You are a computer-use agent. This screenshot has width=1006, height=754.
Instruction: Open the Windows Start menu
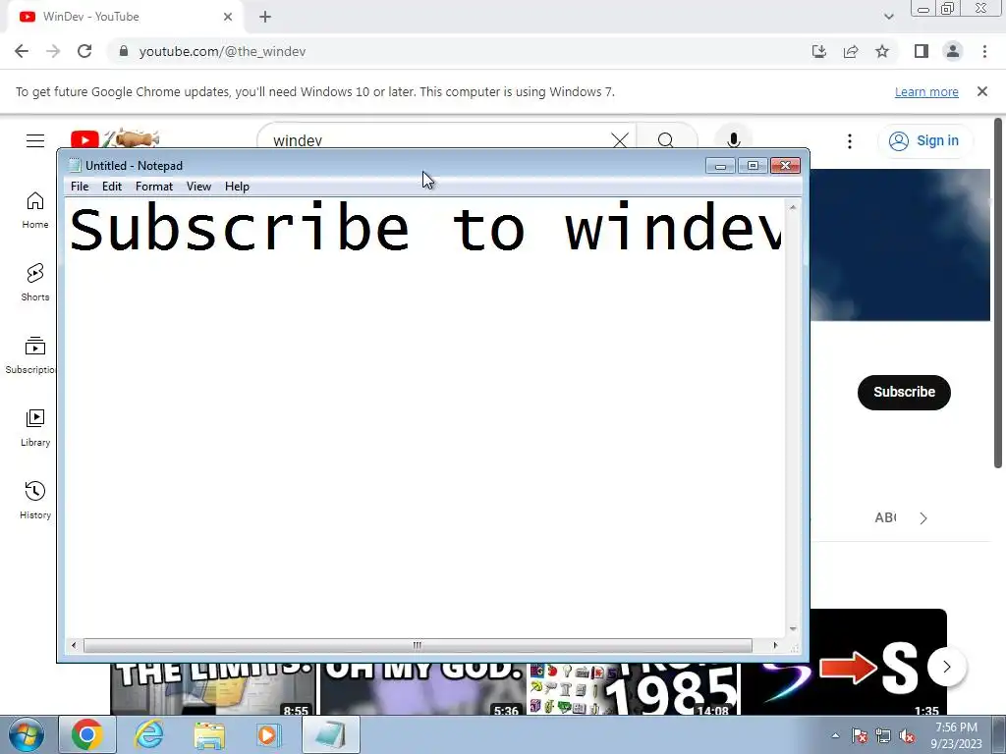pyautogui.click(x=26, y=734)
